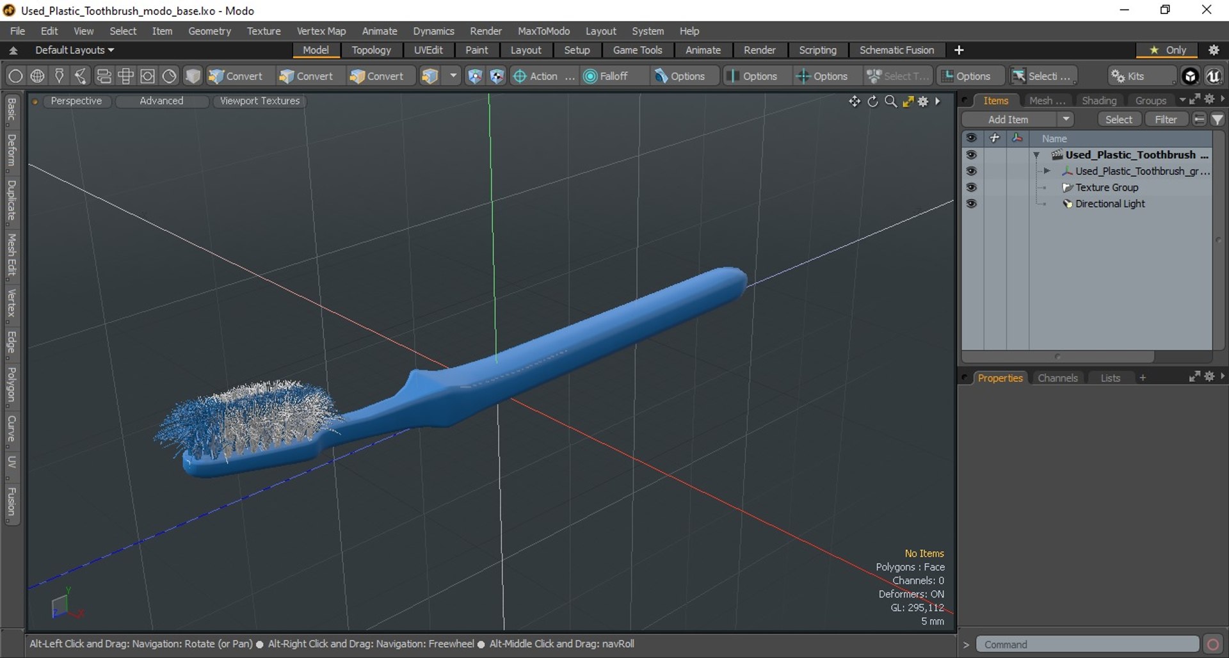
Task: Click the funnel filter icon
Action: point(1217,120)
